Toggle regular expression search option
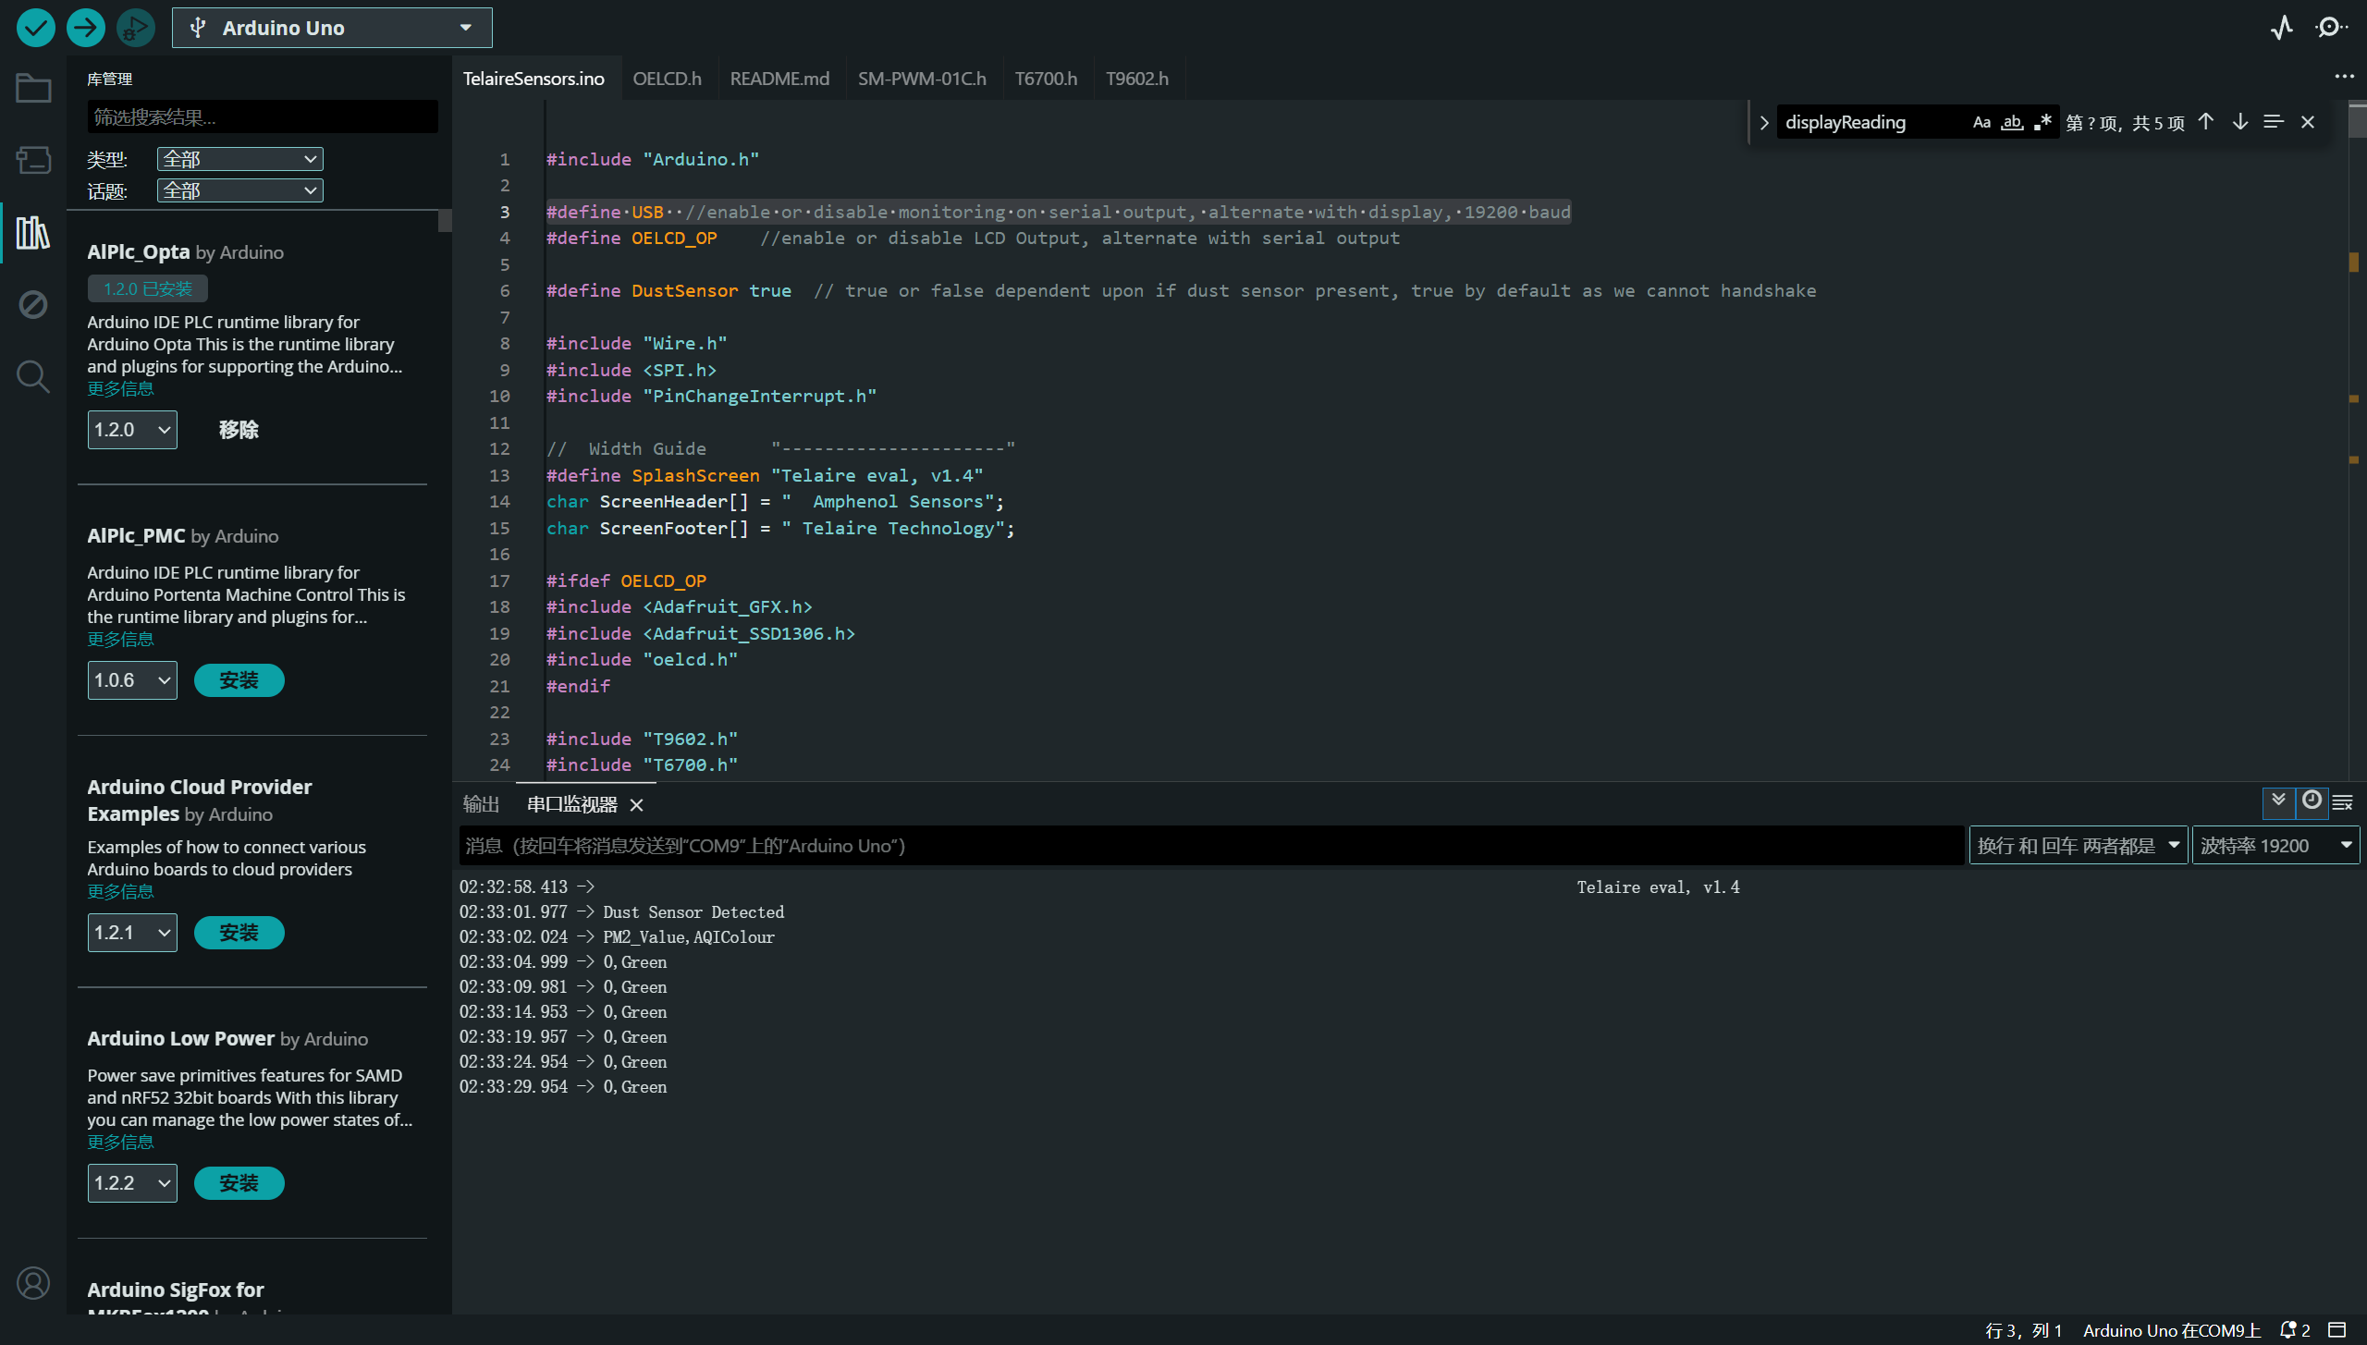 point(2042,122)
